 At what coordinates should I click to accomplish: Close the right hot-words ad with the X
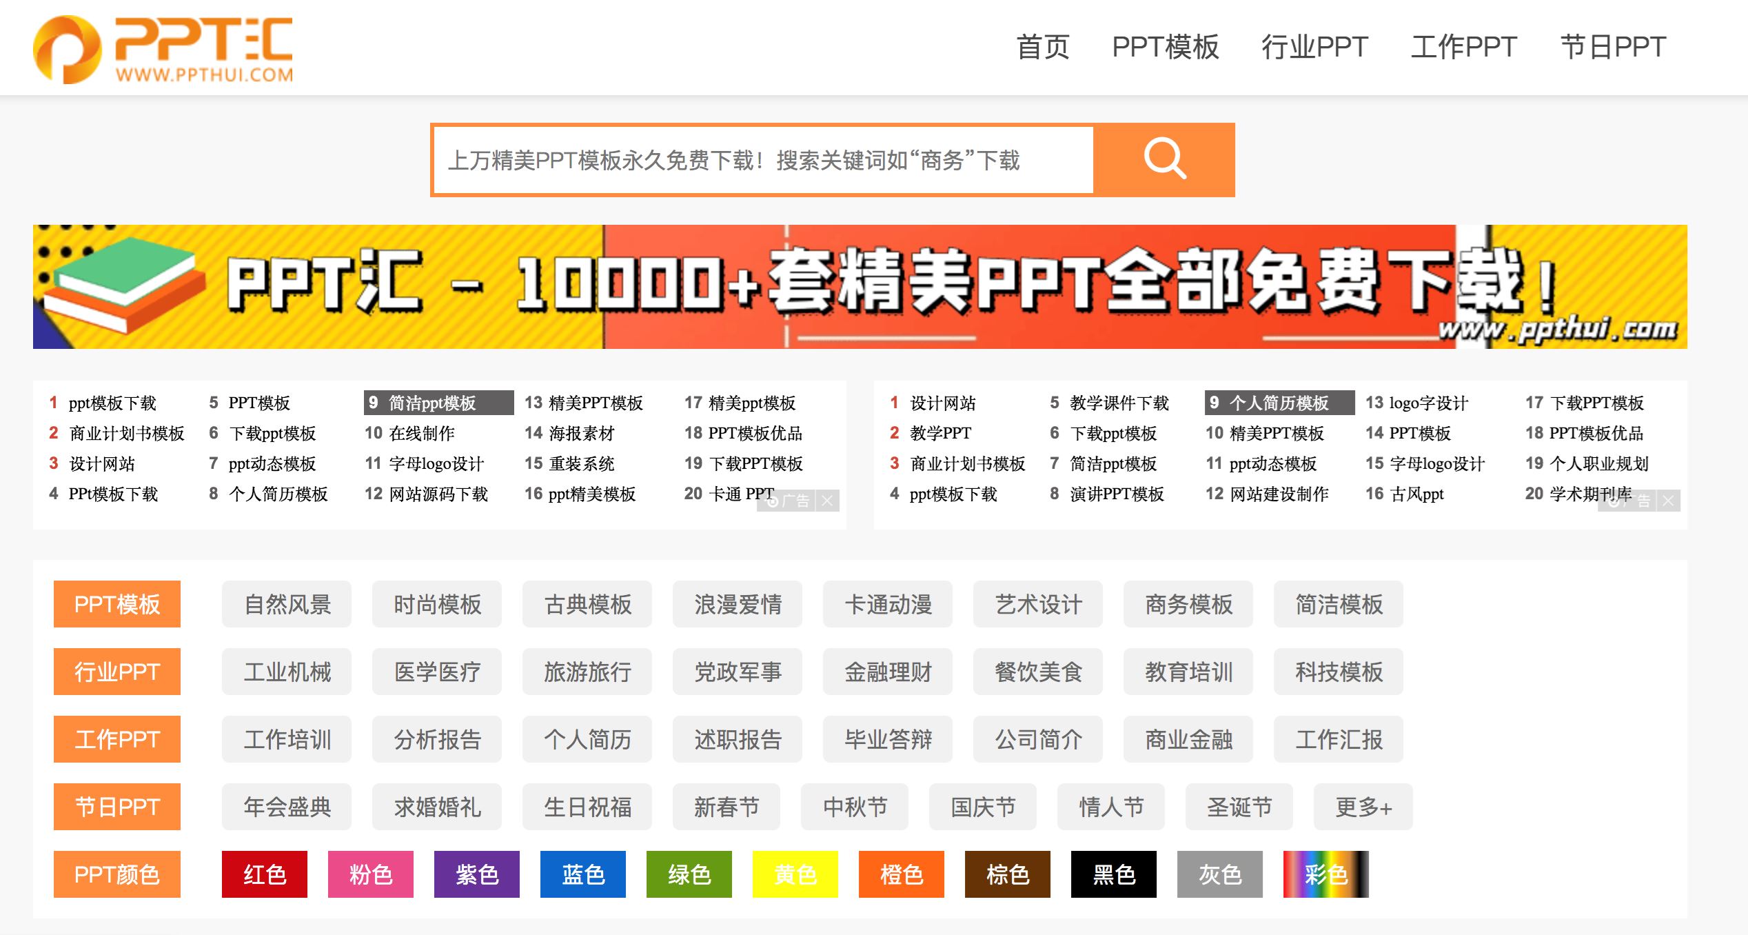point(1667,501)
